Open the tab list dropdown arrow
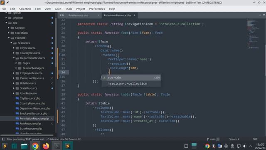The width and height of the screenshot is (266, 150). tap(264, 15)
